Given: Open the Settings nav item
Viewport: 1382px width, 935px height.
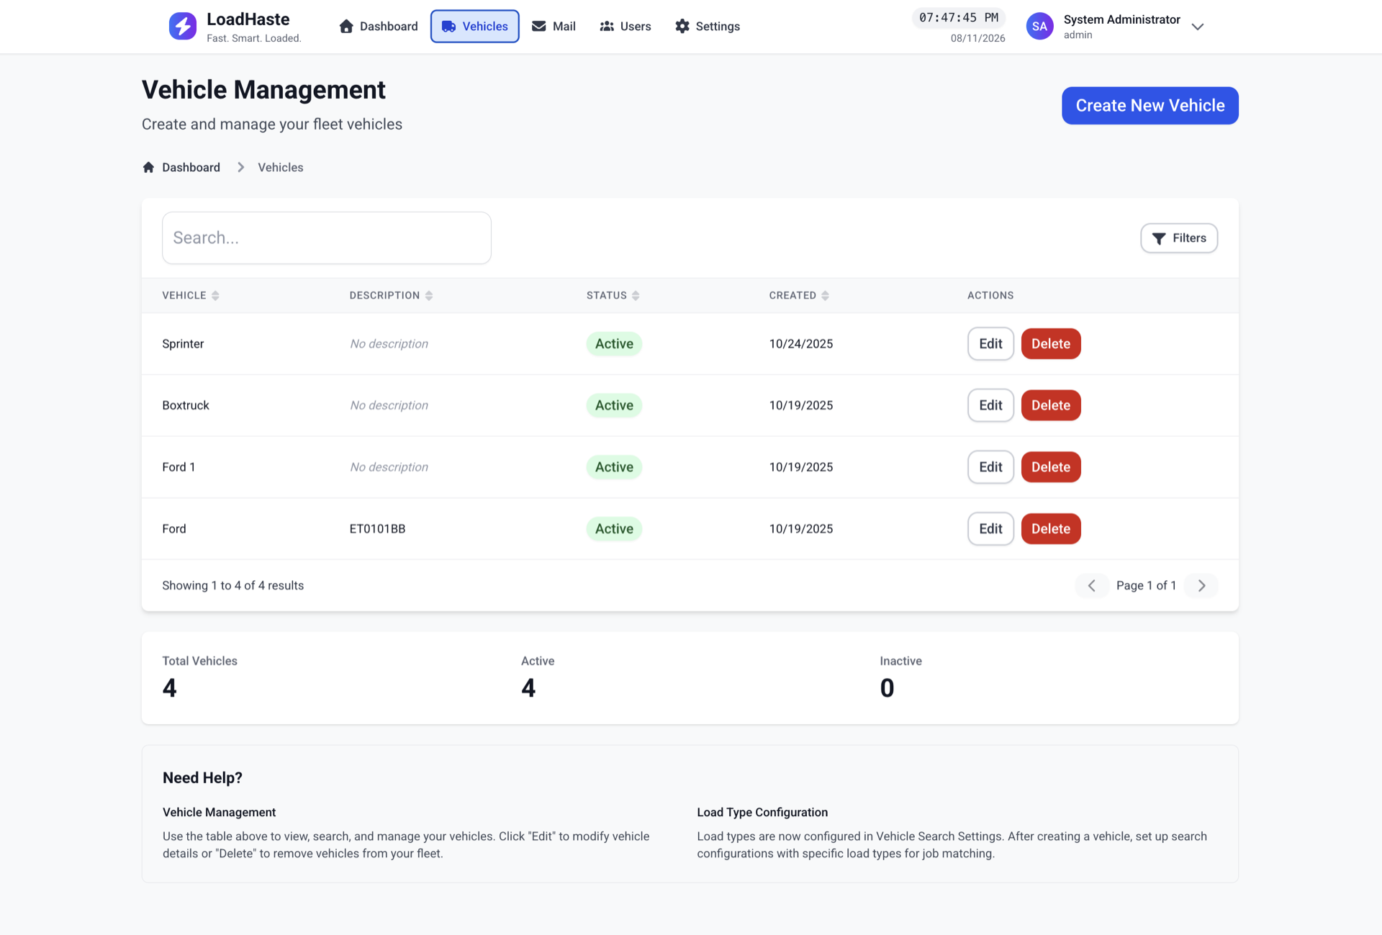Looking at the screenshot, I should click(x=708, y=27).
